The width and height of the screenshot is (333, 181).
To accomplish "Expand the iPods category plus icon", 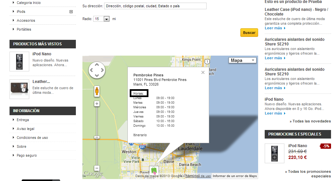I will pos(71,12).
